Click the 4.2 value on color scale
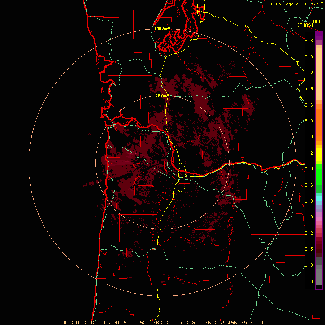The image size is (325, 325). (x=309, y=153)
